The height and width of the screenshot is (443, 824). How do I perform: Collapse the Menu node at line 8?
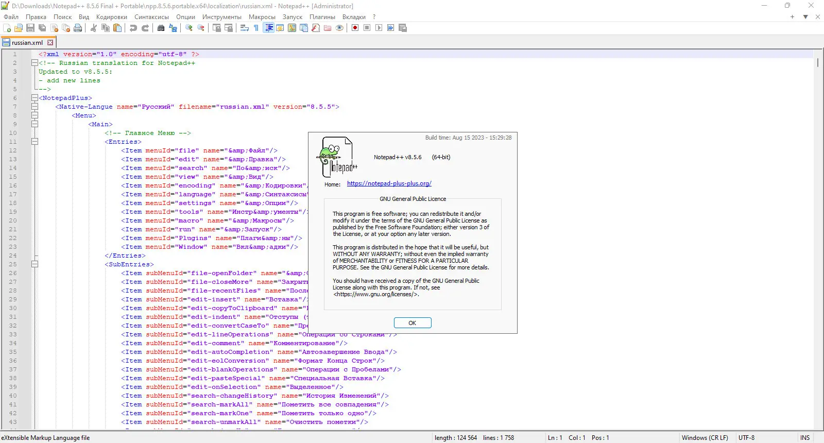(x=35, y=115)
